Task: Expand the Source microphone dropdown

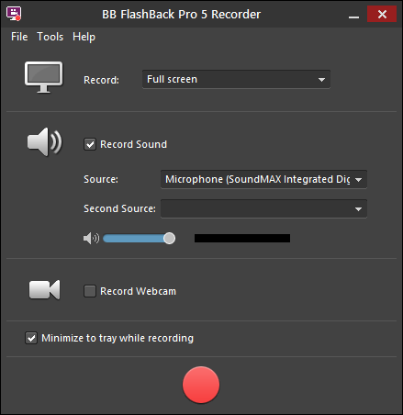Action: coord(263,179)
